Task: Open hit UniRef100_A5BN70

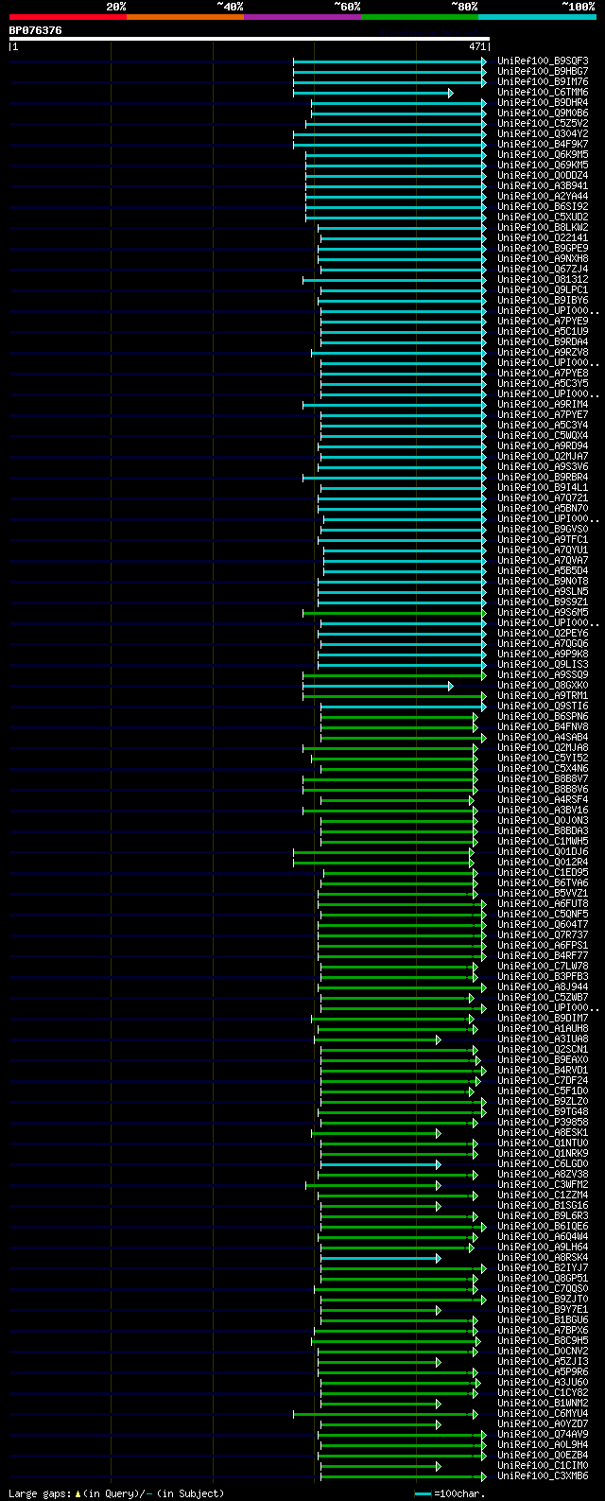Action: pos(543,509)
